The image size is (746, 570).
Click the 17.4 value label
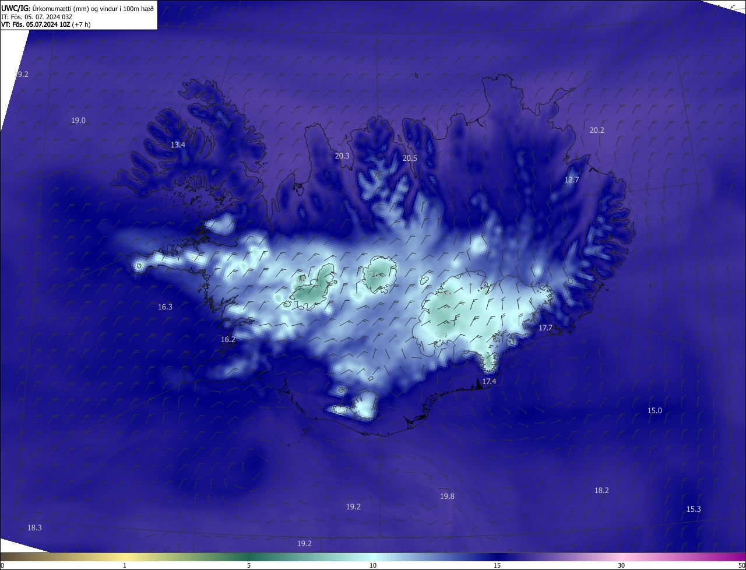(489, 381)
